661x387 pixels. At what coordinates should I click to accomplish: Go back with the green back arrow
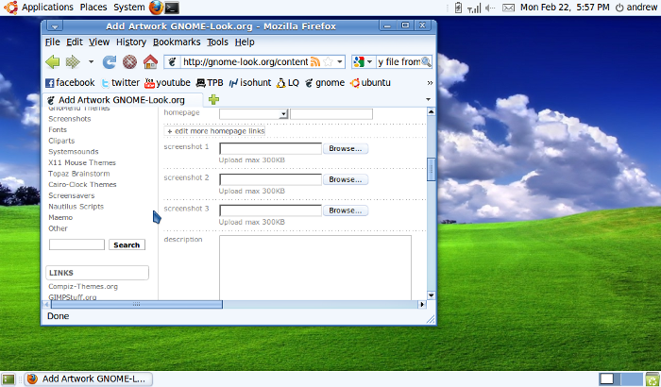point(53,62)
